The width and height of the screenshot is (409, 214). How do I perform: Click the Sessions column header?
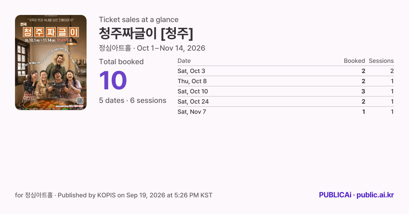[381, 61]
